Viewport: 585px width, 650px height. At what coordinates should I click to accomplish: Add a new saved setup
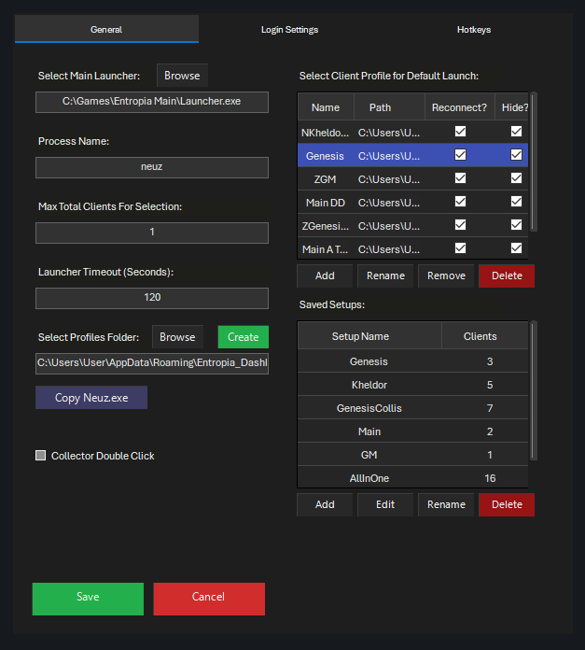point(325,504)
